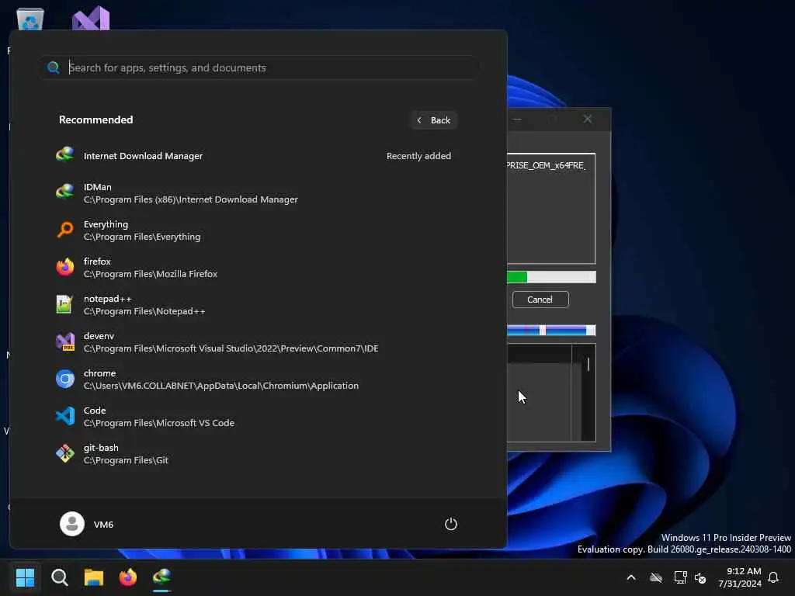Screen dimensions: 795x596
Task: Click the Visual Studio Common7\IDE path text
Action: [231, 348]
